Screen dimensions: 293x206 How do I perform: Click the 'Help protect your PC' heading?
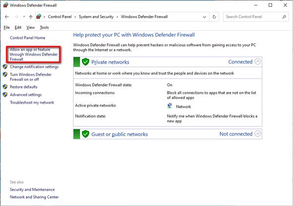(134, 35)
